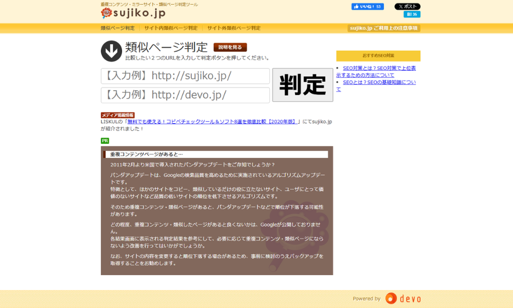Click the devo logo in the footer

402,298
